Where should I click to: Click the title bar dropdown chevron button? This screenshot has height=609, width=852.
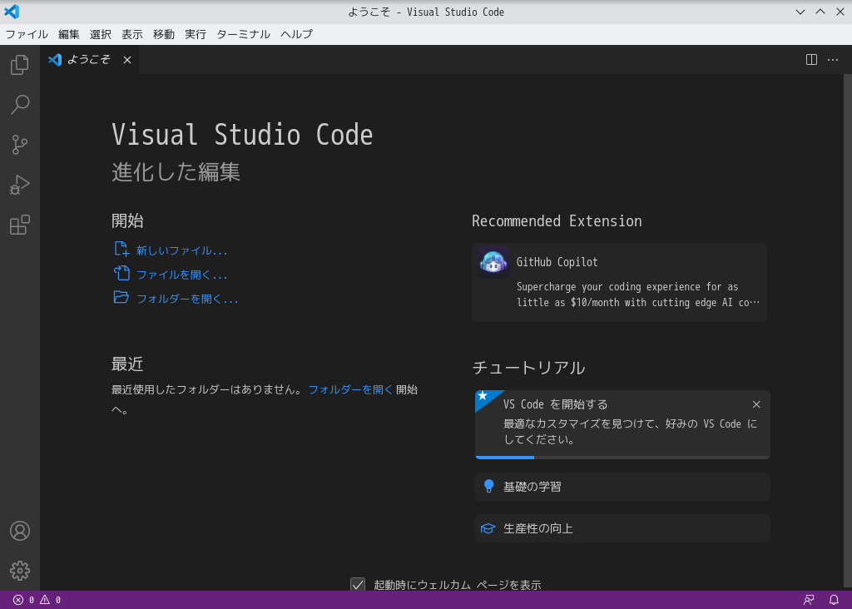tap(800, 12)
